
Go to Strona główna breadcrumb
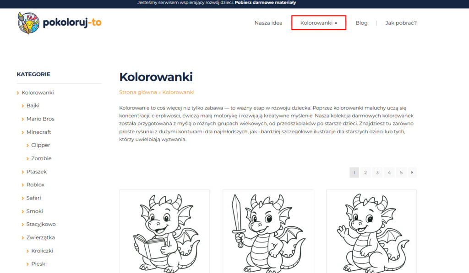138,92
